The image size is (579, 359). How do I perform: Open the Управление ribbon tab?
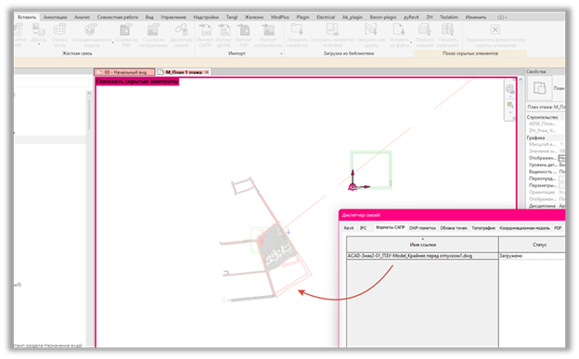click(173, 17)
